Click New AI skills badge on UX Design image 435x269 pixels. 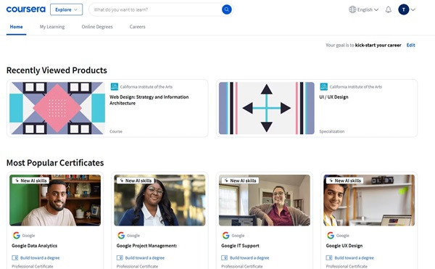point(345,181)
